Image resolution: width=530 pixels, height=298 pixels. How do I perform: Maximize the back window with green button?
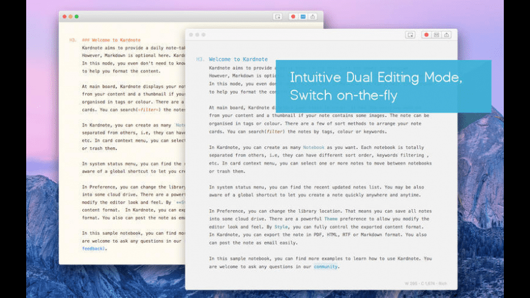[x=77, y=16]
